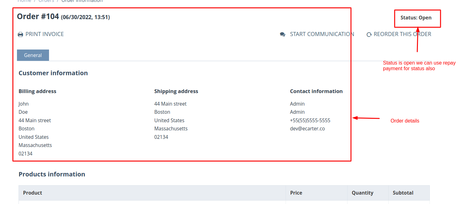
Task: Click the Billing address heading
Action: 37,91
